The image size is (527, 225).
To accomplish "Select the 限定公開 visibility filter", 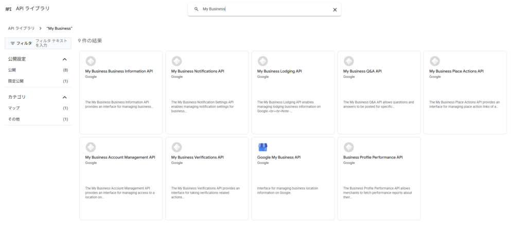I will point(16,81).
